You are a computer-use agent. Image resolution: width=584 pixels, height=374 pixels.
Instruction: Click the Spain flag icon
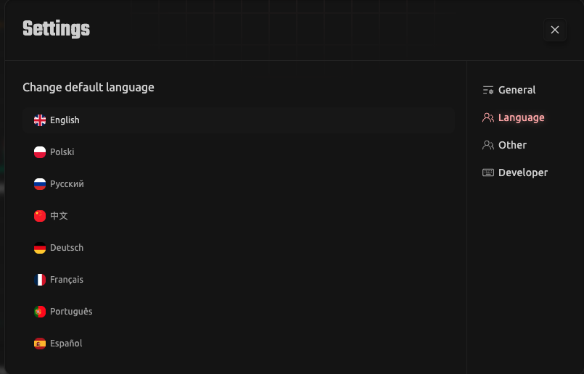tap(40, 344)
